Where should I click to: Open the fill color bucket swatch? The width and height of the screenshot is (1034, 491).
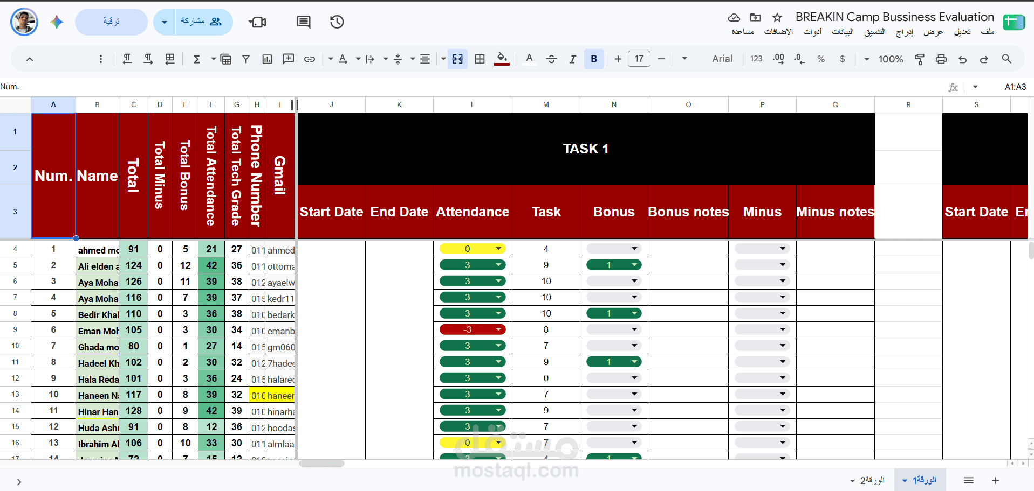tap(502, 59)
